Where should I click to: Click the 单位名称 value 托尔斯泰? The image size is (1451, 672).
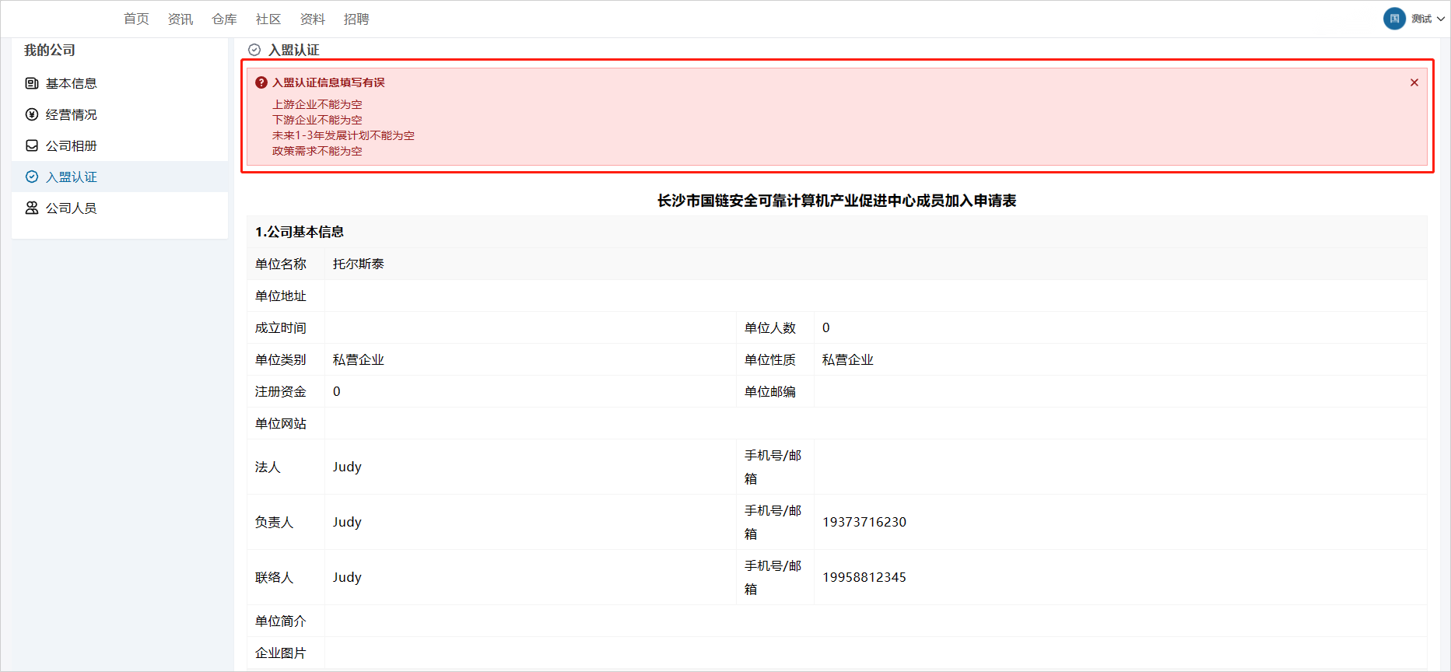pyautogui.click(x=358, y=264)
